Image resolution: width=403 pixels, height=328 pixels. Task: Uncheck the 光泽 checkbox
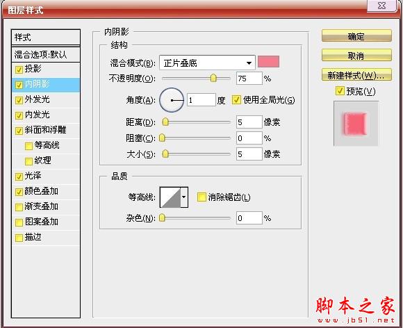[19, 177]
